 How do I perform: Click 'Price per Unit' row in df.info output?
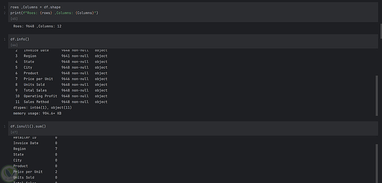tap(38, 79)
